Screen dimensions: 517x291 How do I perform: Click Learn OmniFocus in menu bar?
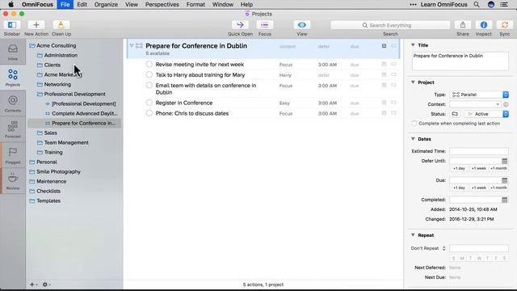[x=443, y=4]
